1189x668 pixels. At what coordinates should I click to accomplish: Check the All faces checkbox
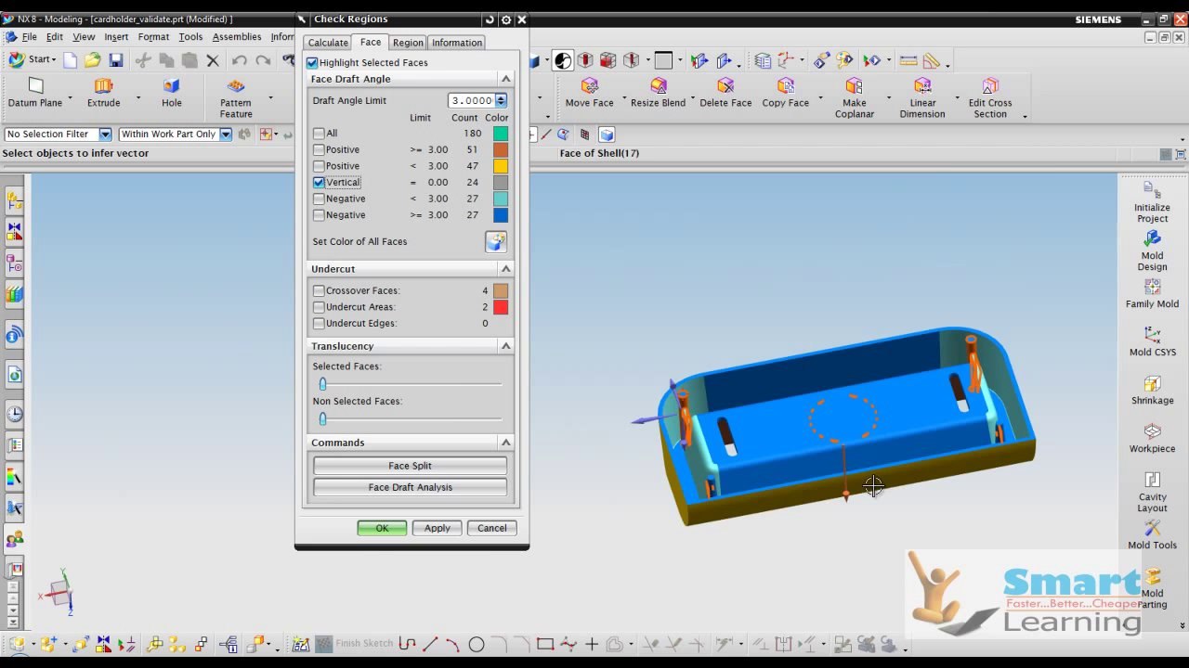pyautogui.click(x=319, y=134)
